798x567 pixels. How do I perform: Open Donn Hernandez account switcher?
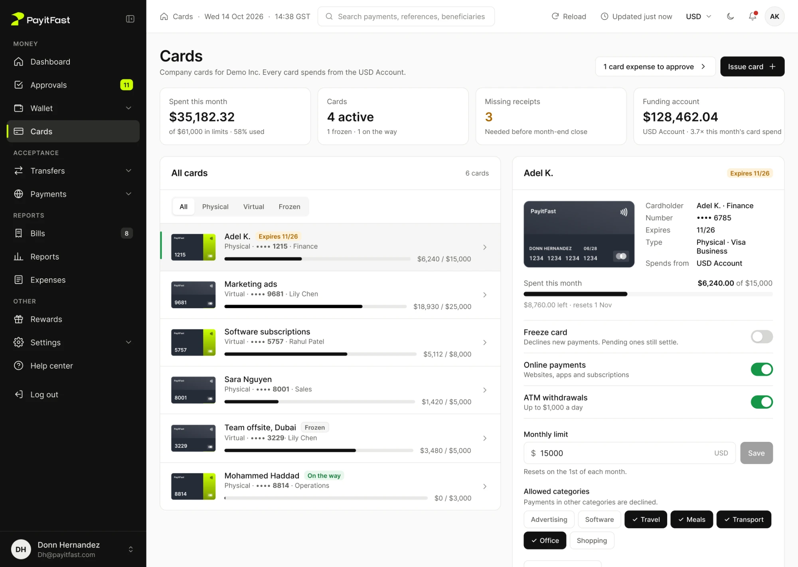73,549
